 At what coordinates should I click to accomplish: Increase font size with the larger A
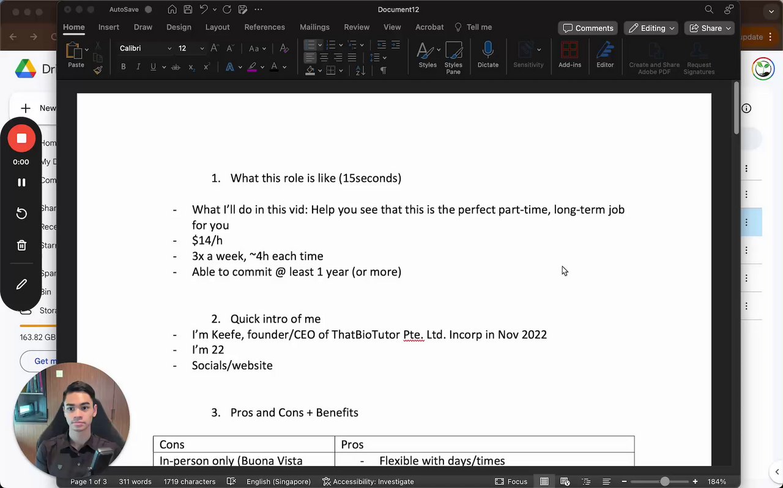214,48
